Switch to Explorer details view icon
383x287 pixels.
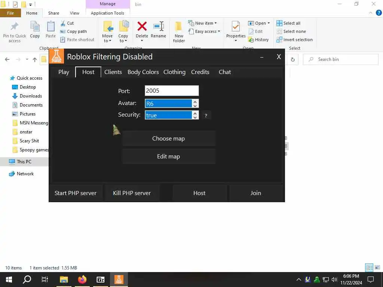click(369, 268)
